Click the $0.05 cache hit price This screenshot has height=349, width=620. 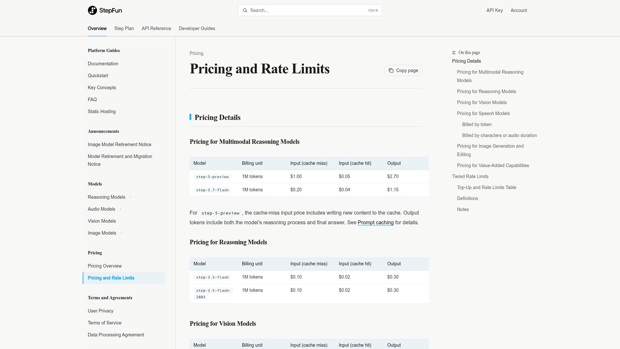coord(344,177)
